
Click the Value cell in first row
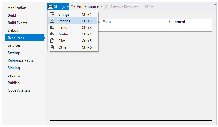tap(134, 28)
